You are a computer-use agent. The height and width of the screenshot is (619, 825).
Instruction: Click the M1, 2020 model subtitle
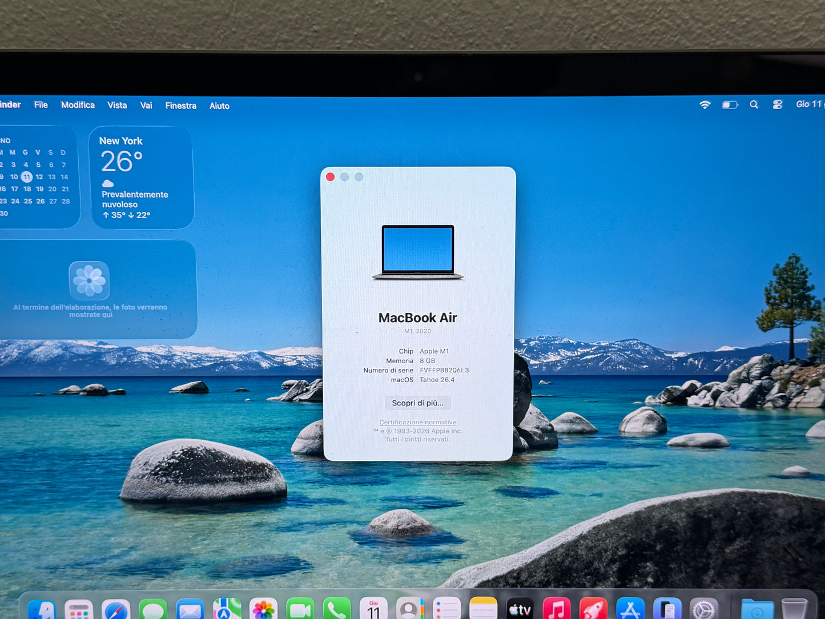click(417, 331)
